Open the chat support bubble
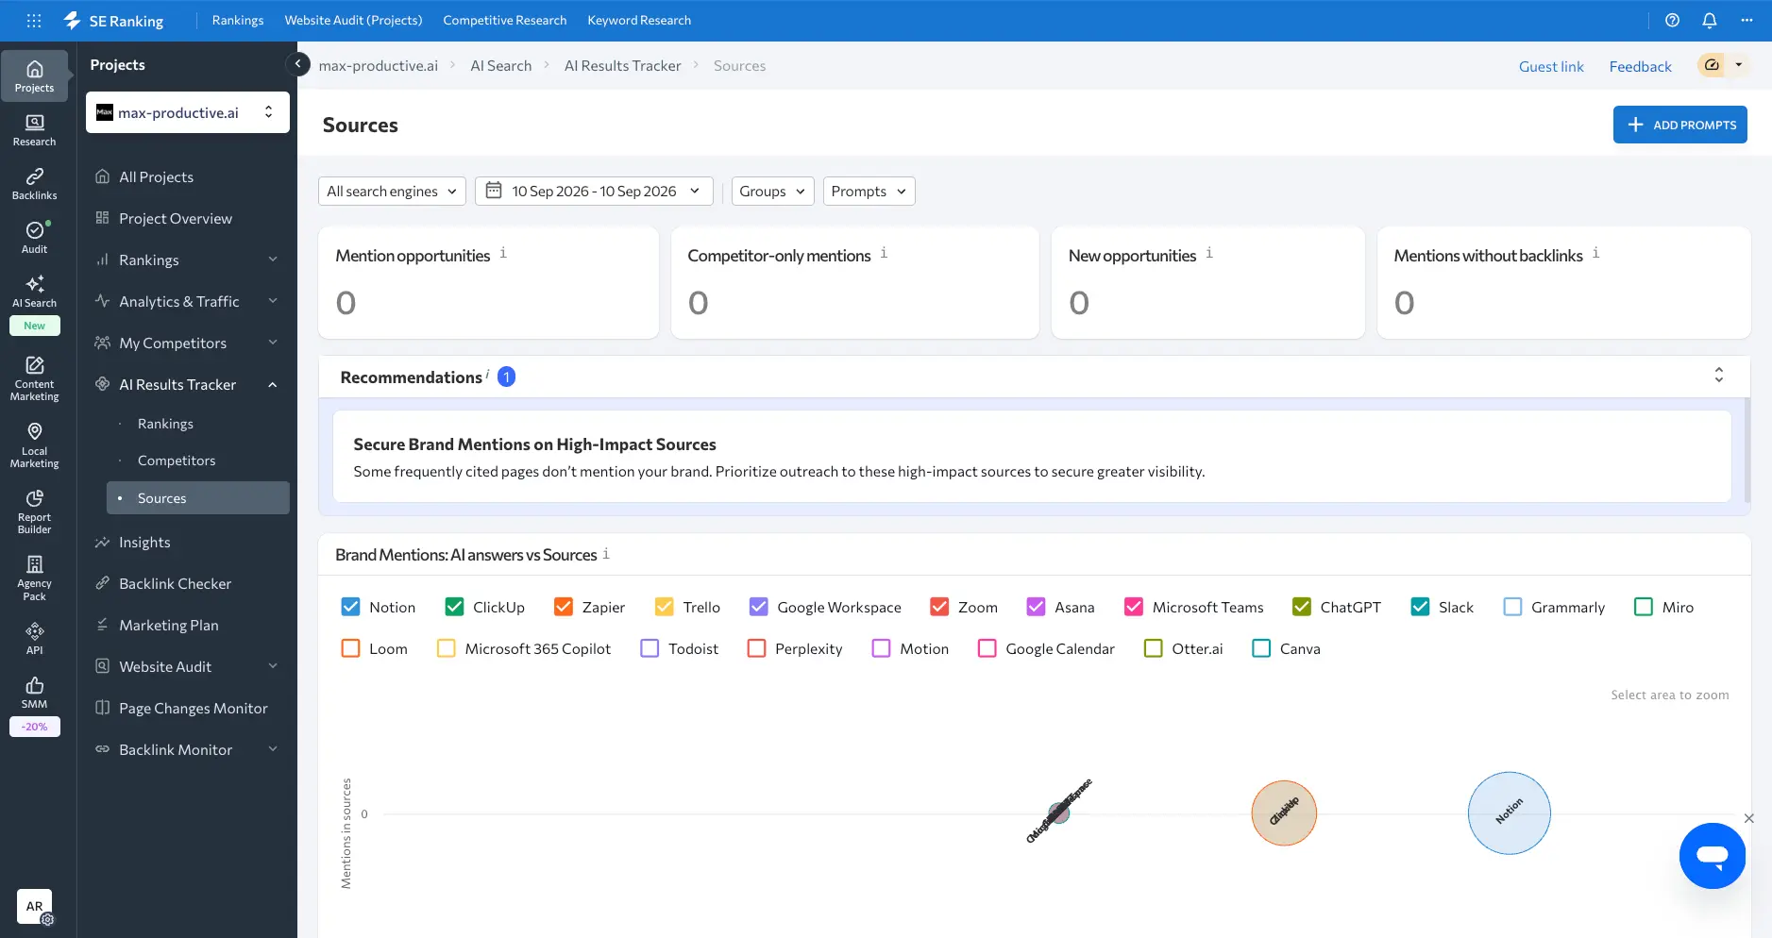The width and height of the screenshot is (1772, 938). pyautogui.click(x=1712, y=856)
